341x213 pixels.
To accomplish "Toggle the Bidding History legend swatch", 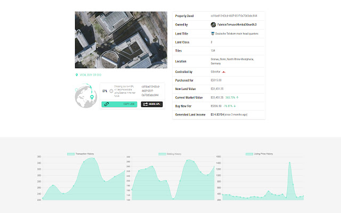I will tap(162, 154).
